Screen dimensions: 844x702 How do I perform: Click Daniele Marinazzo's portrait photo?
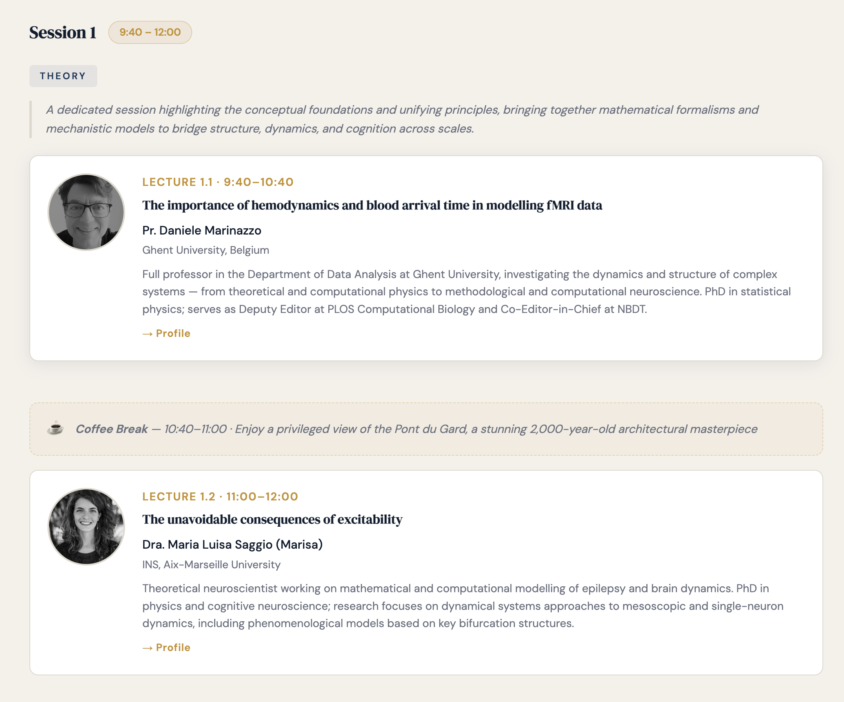(x=86, y=212)
